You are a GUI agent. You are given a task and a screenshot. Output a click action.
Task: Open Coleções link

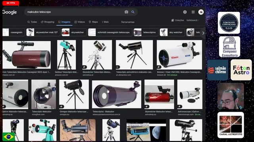click(178, 20)
